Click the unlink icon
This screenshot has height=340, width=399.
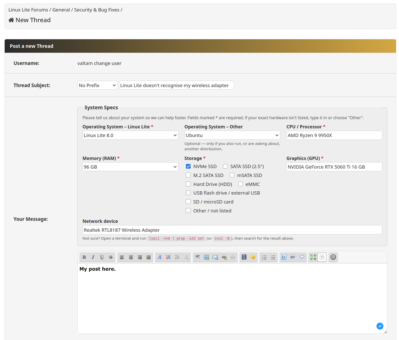pos(233,257)
